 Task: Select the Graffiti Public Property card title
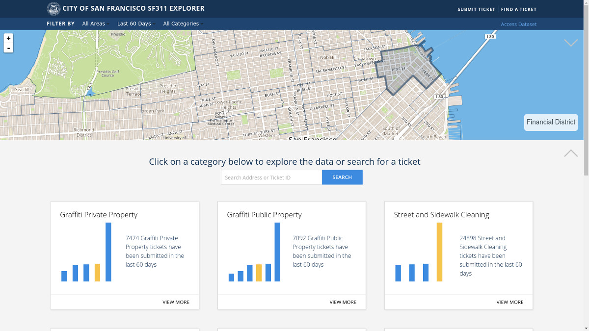(264, 215)
